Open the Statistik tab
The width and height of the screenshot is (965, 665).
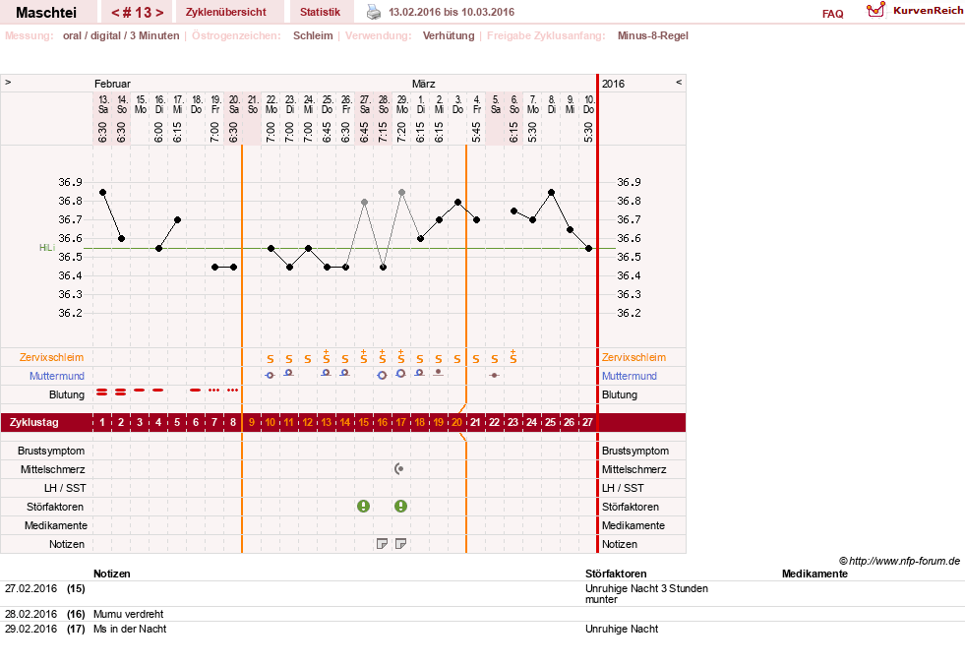pos(320,12)
